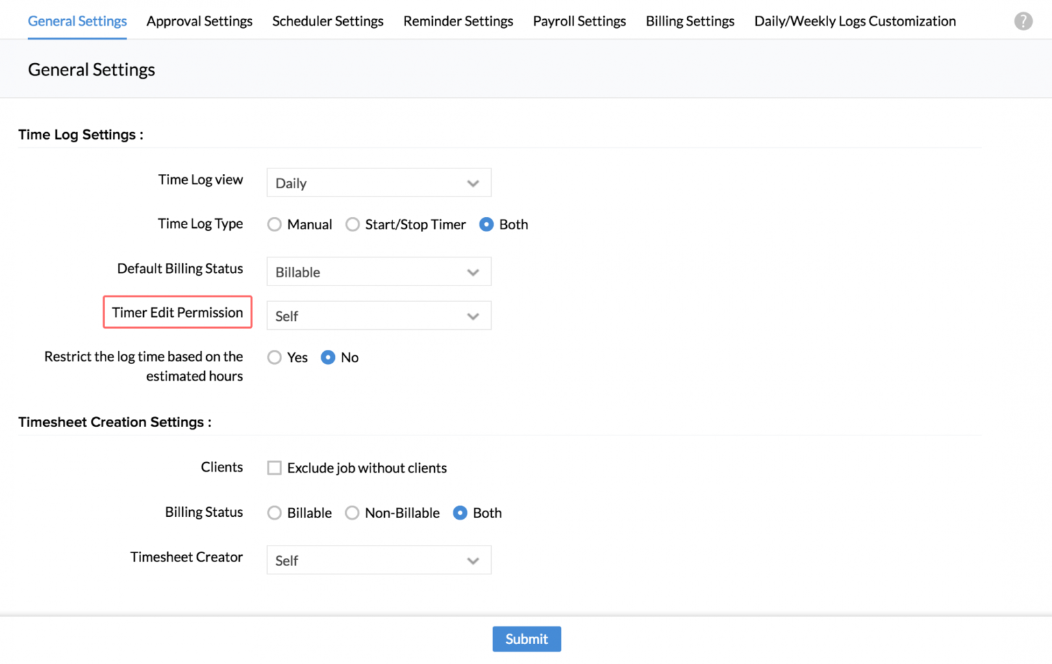Open the Timesheet Creator dropdown
The image size is (1052, 664).
pyautogui.click(x=379, y=559)
